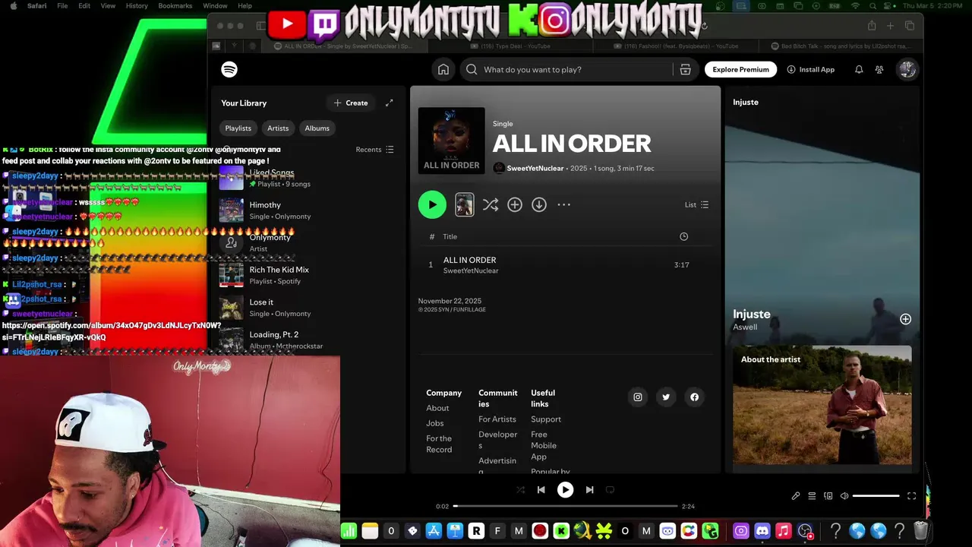Viewport: 972px width, 547px height.
Task: Add Injuste to Liked Songs
Action: [905, 319]
